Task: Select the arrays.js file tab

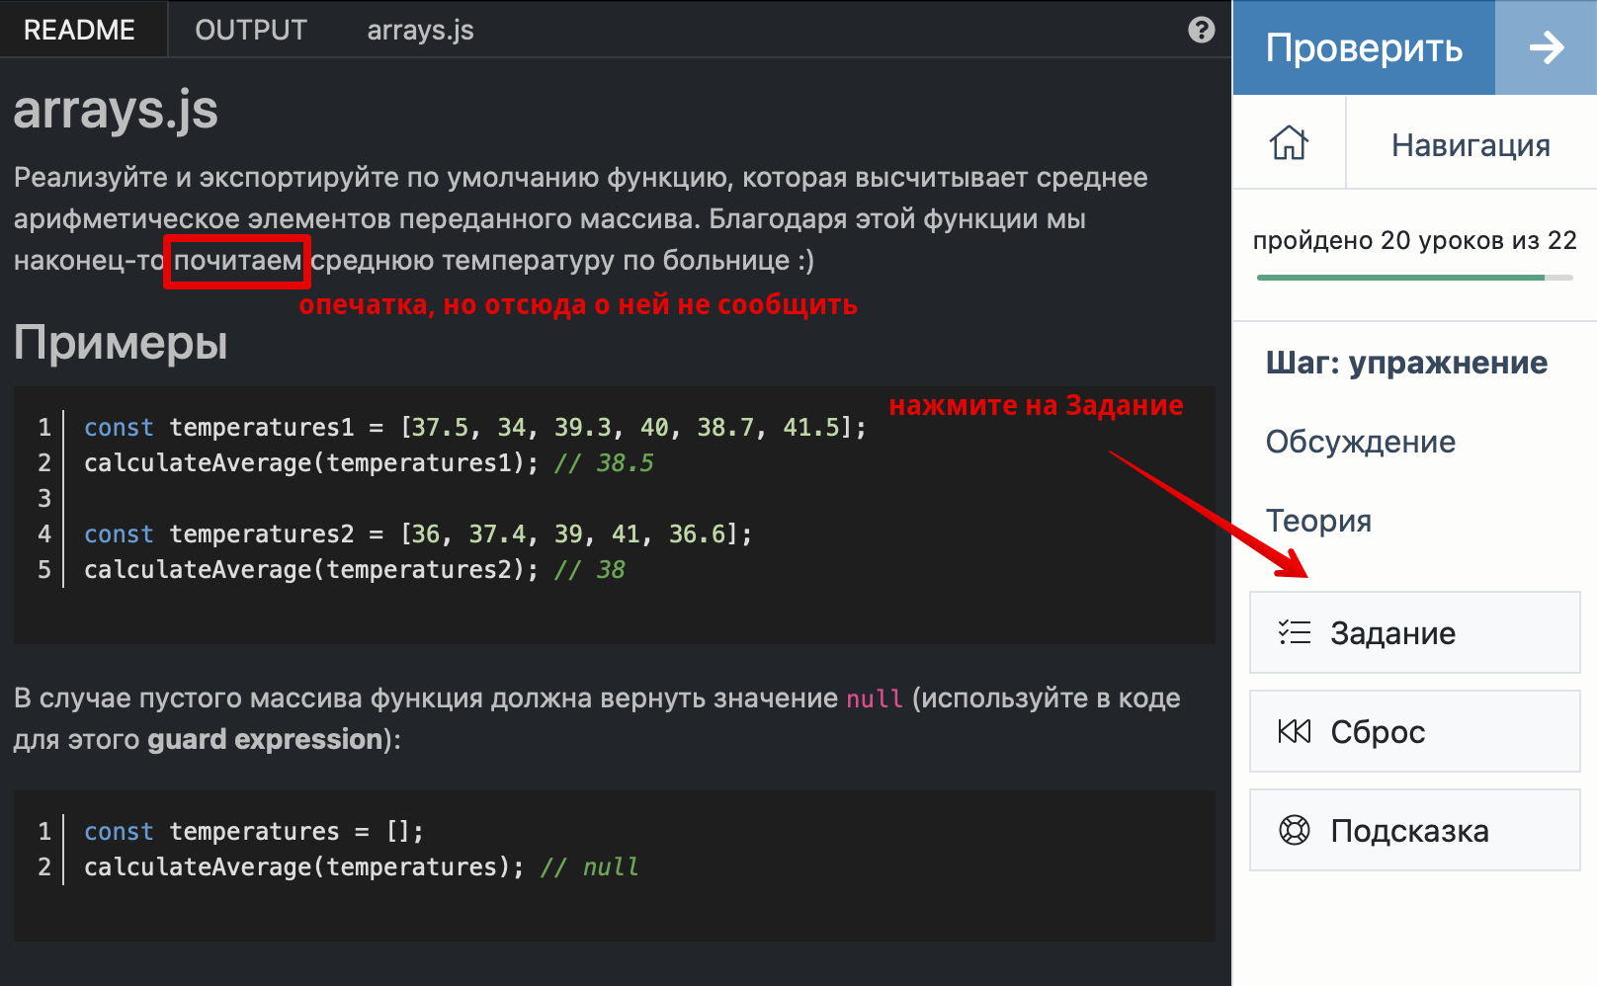Action: [x=420, y=30]
